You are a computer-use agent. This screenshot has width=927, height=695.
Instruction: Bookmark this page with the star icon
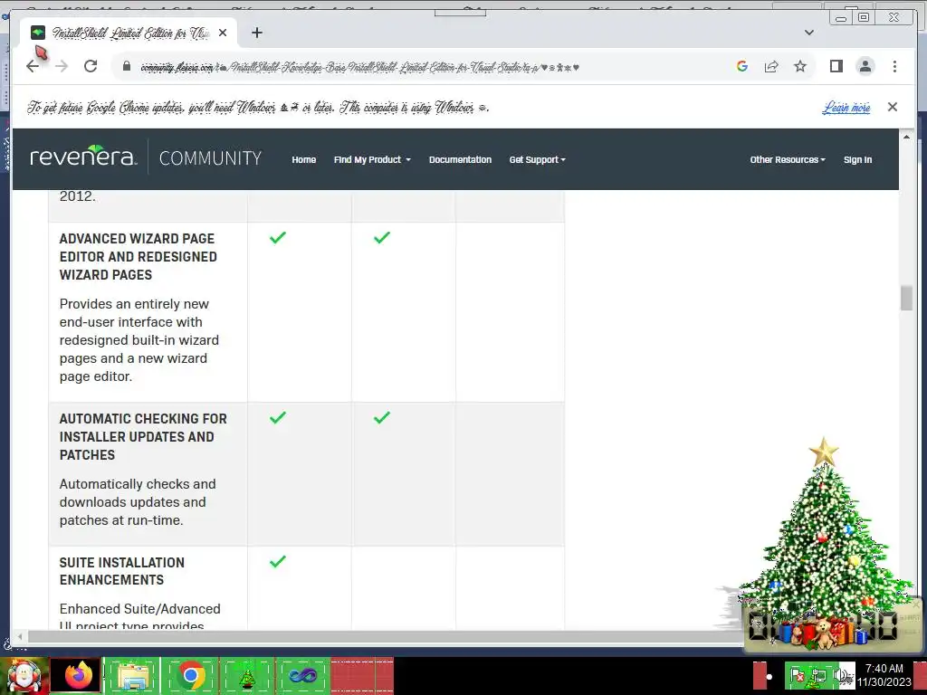[x=800, y=66]
